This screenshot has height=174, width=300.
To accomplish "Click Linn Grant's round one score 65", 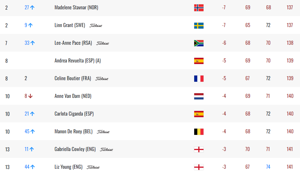I will (x=248, y=25).
